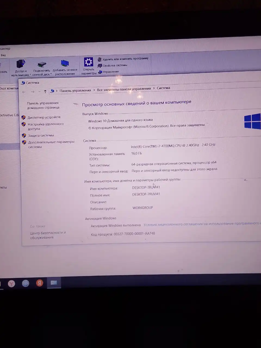The height and width of the screenshot is (348, 261).
Task: Expand the Доступ к мультимедиа dropdown
Action: click(x=30, y=75)
